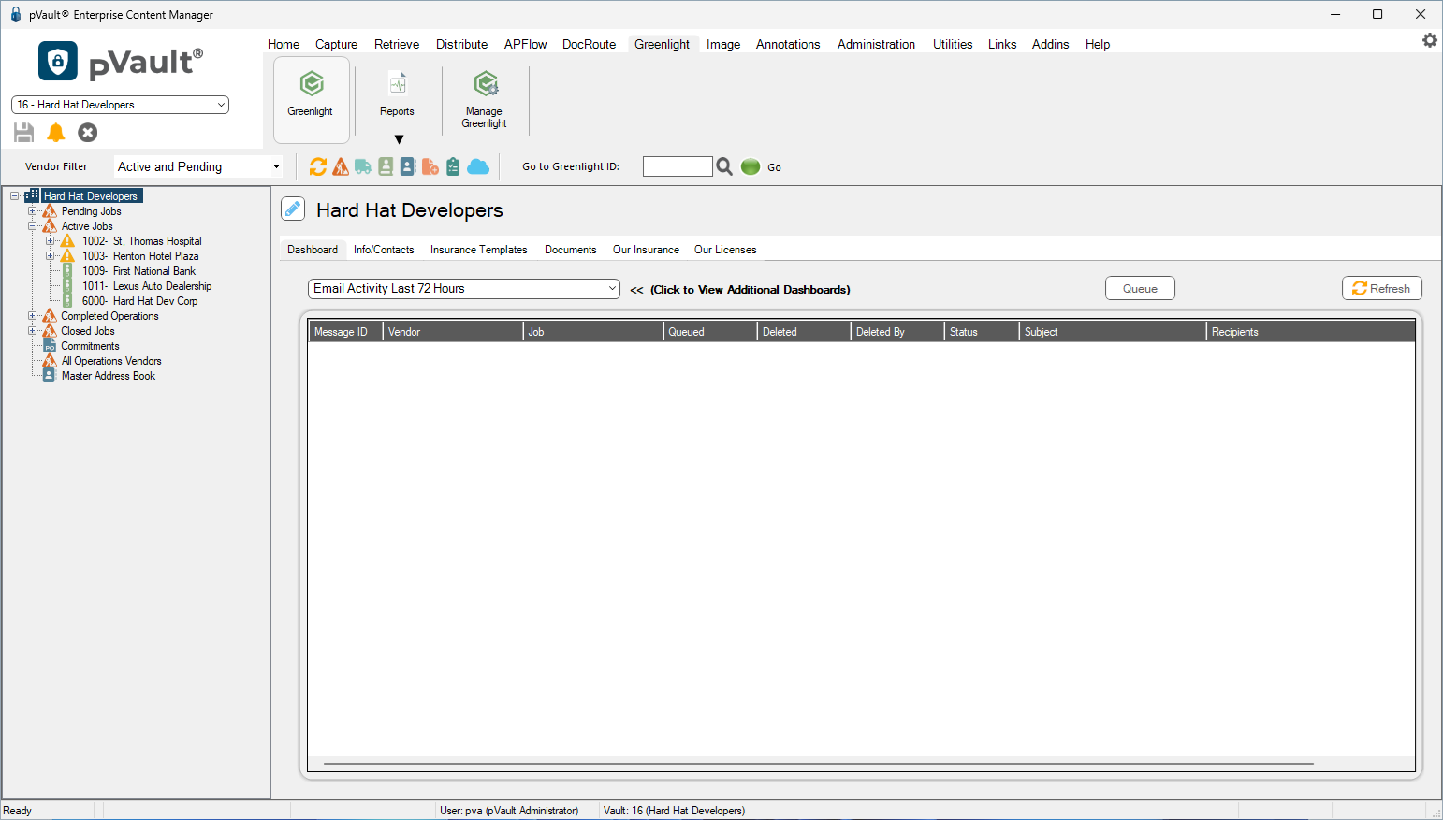Click the Subject column header
1443x820 pixels.
(x=1113, y=332)
